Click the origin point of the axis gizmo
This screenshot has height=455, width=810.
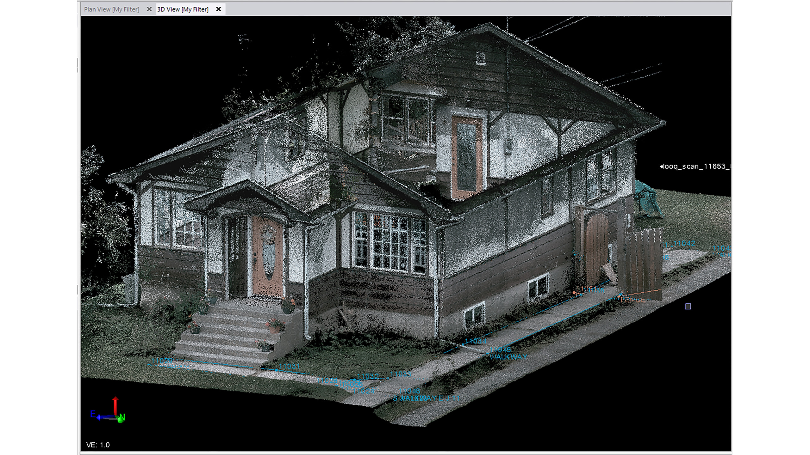tap(115, 416)
